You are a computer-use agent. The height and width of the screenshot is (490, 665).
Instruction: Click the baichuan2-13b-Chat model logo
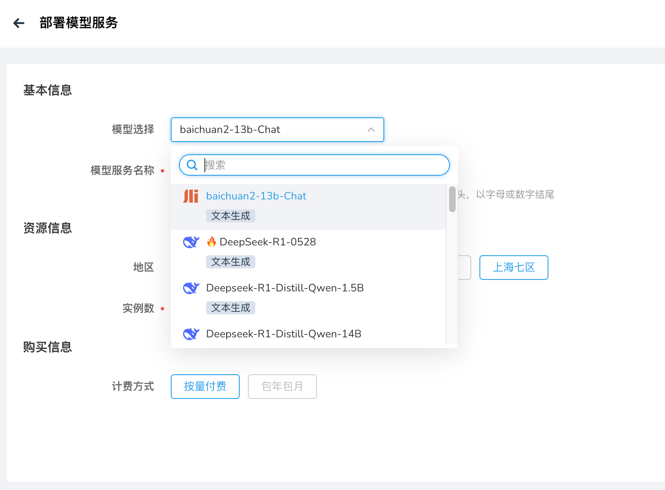click(x=191, y=196)
